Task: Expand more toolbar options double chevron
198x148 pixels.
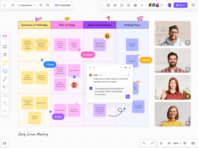Action: [142, 5]
